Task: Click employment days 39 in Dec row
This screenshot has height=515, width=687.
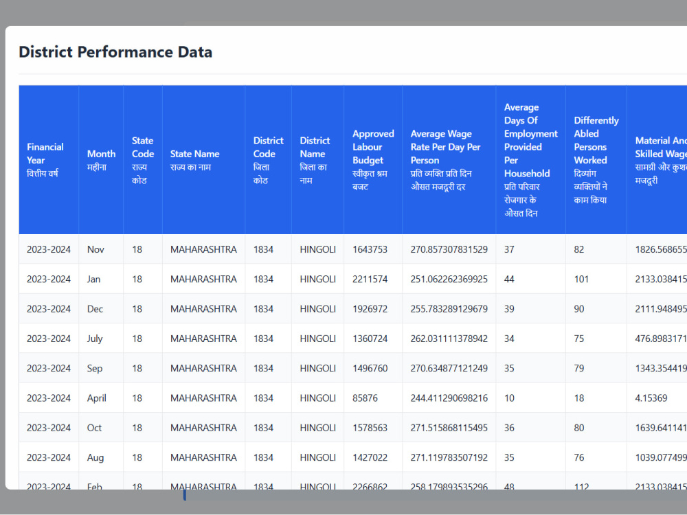Action: (509, 309)
